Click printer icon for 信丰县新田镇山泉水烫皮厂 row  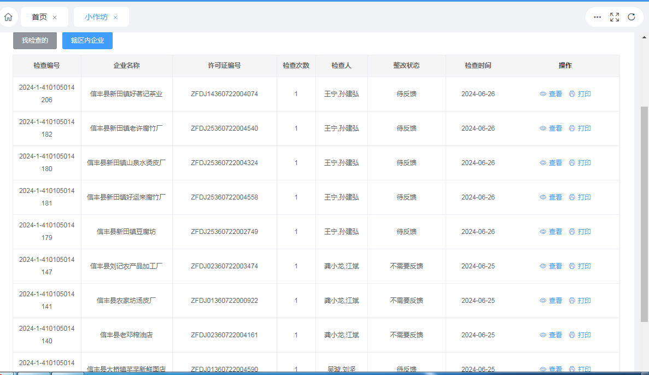click(x=572, y=163)
